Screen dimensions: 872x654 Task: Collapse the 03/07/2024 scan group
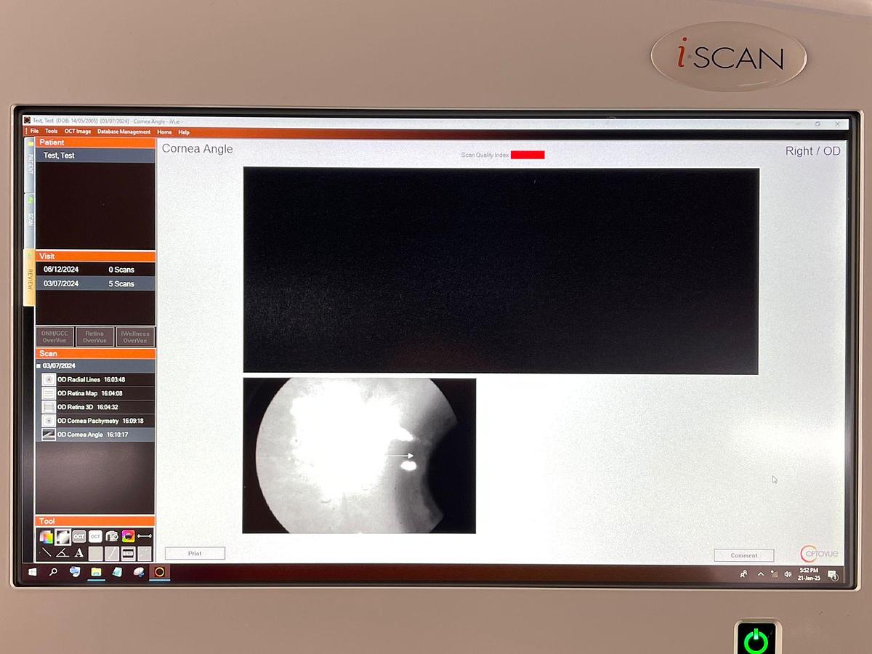[x=39, y=366]
